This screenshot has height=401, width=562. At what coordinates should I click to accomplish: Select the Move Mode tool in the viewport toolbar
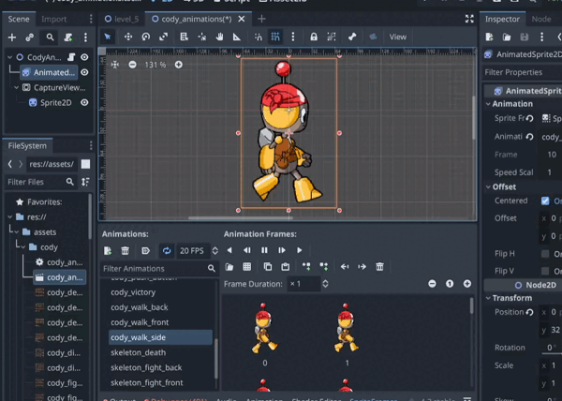[x=128, y=37]
